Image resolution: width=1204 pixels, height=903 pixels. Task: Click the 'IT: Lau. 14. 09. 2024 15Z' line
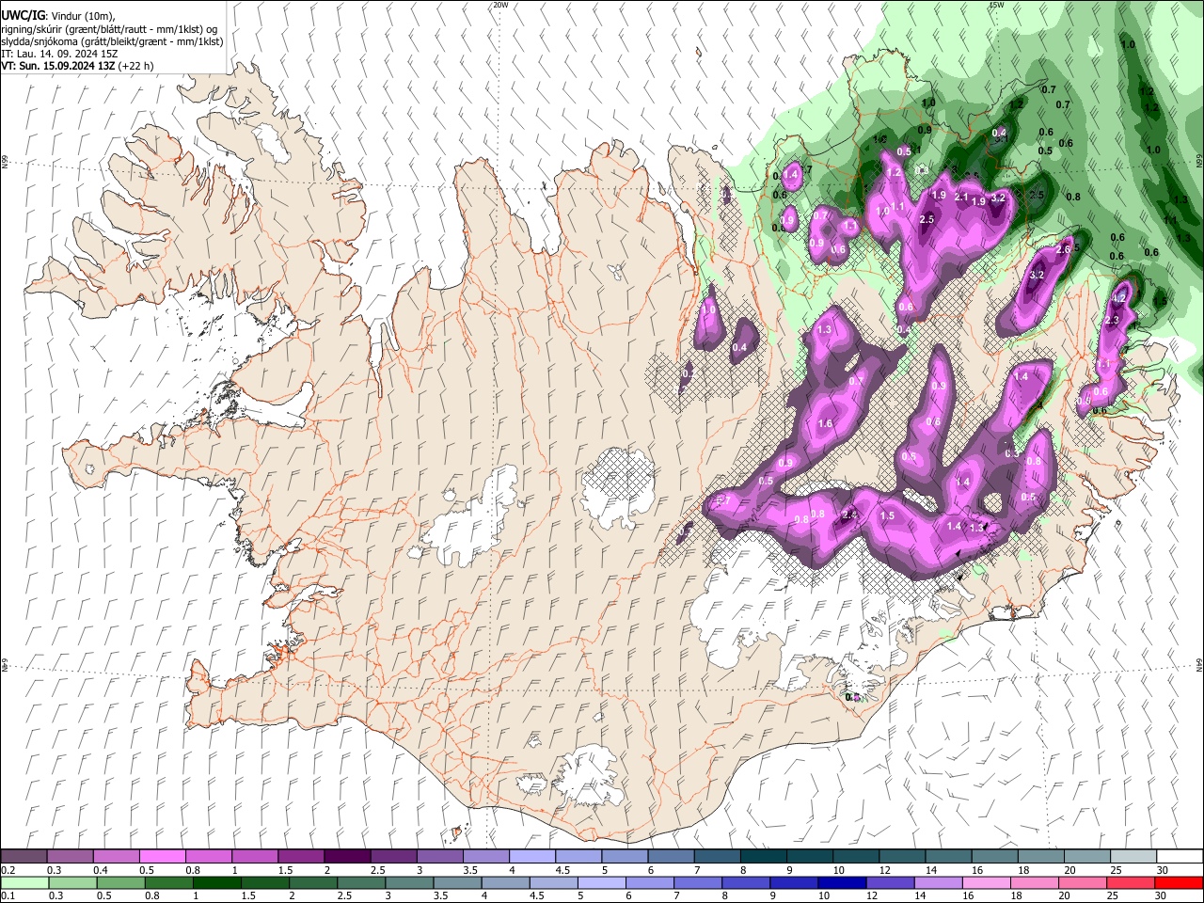tap(59, 54)
